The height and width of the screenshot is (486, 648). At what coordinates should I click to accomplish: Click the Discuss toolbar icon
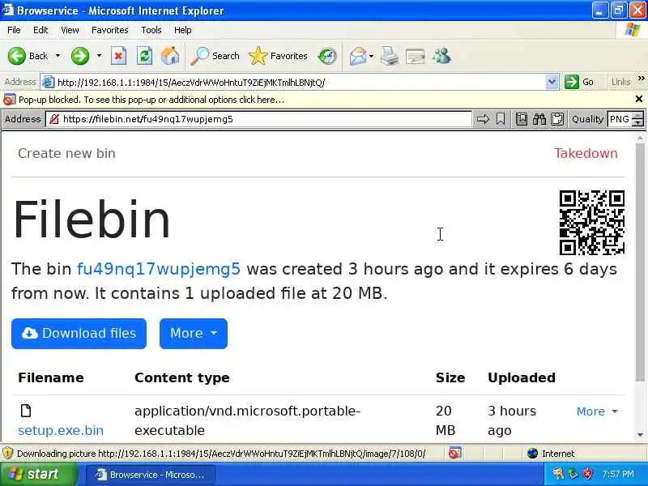click(x=416, y=57)
